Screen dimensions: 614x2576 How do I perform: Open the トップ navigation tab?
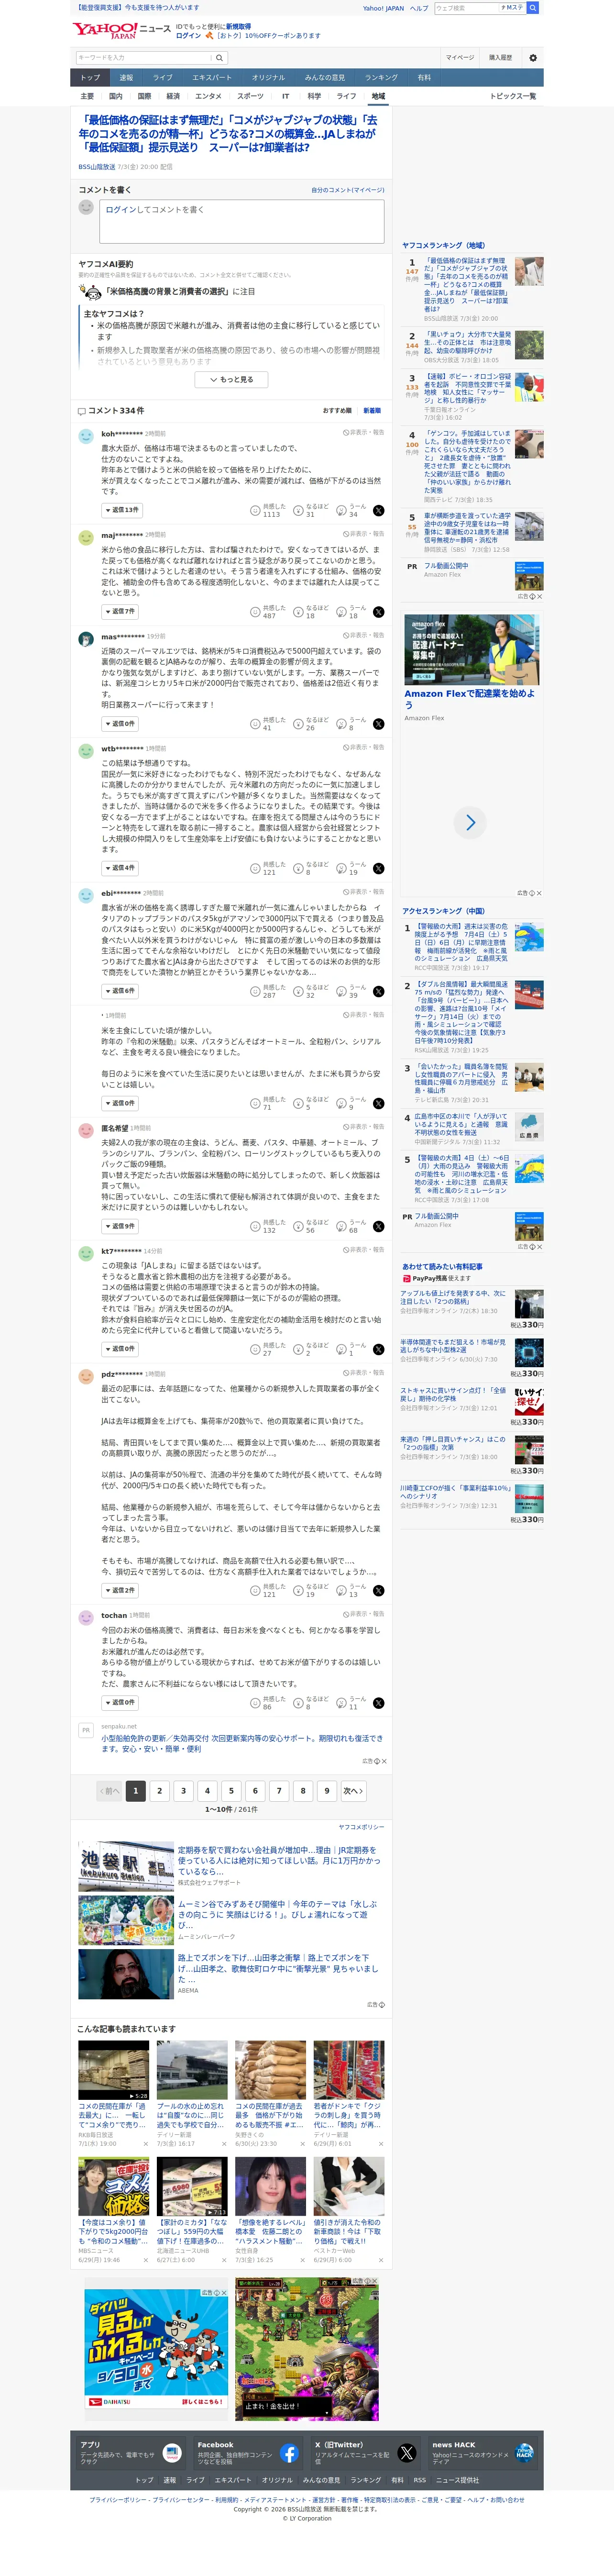click(90, 77)
